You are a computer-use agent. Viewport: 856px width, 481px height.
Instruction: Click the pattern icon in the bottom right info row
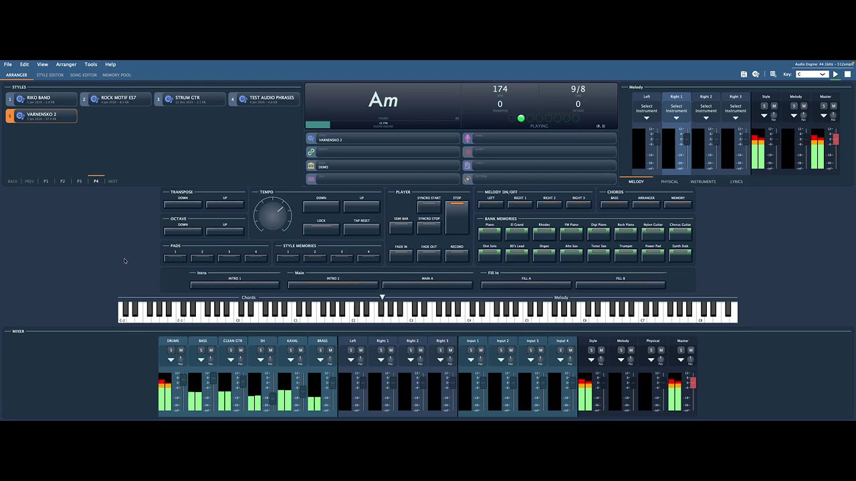point(467,178)
